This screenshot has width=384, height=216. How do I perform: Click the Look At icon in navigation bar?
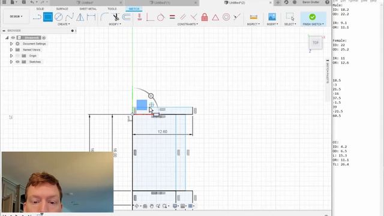point(145,206)
